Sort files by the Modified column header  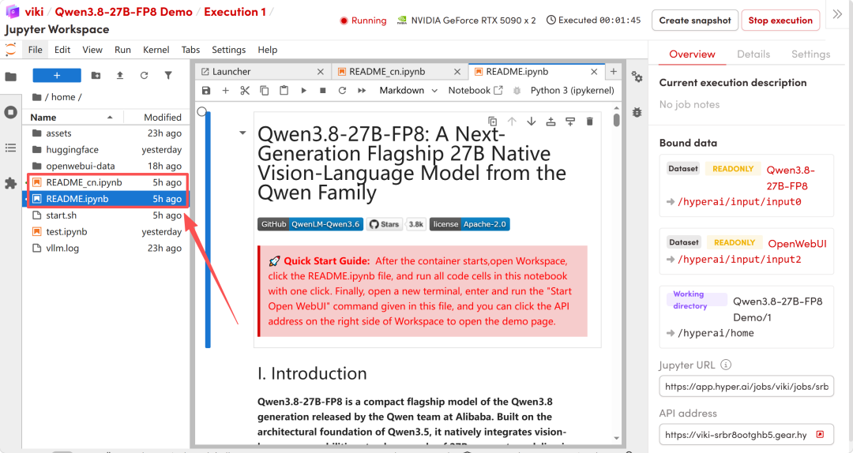click(156, 117)
